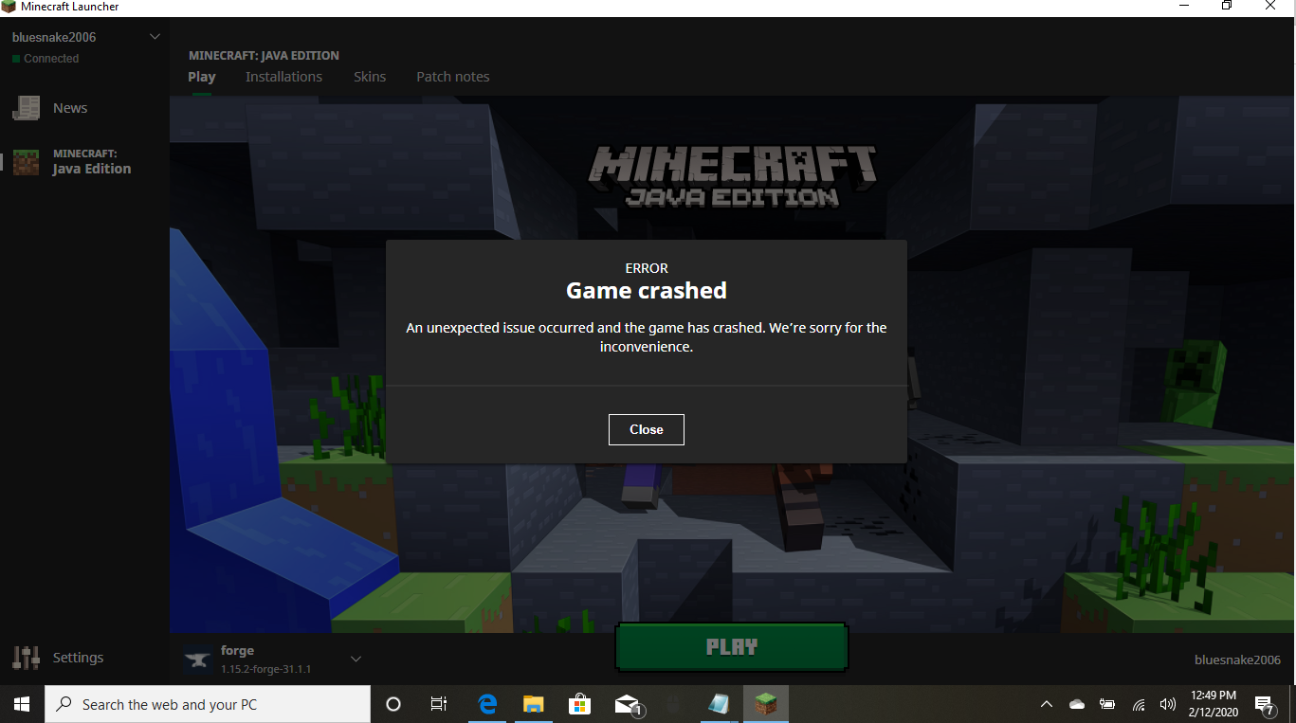
Task: Click the bluesnake2006 name at bottom right
Action: click(1237, 660)
